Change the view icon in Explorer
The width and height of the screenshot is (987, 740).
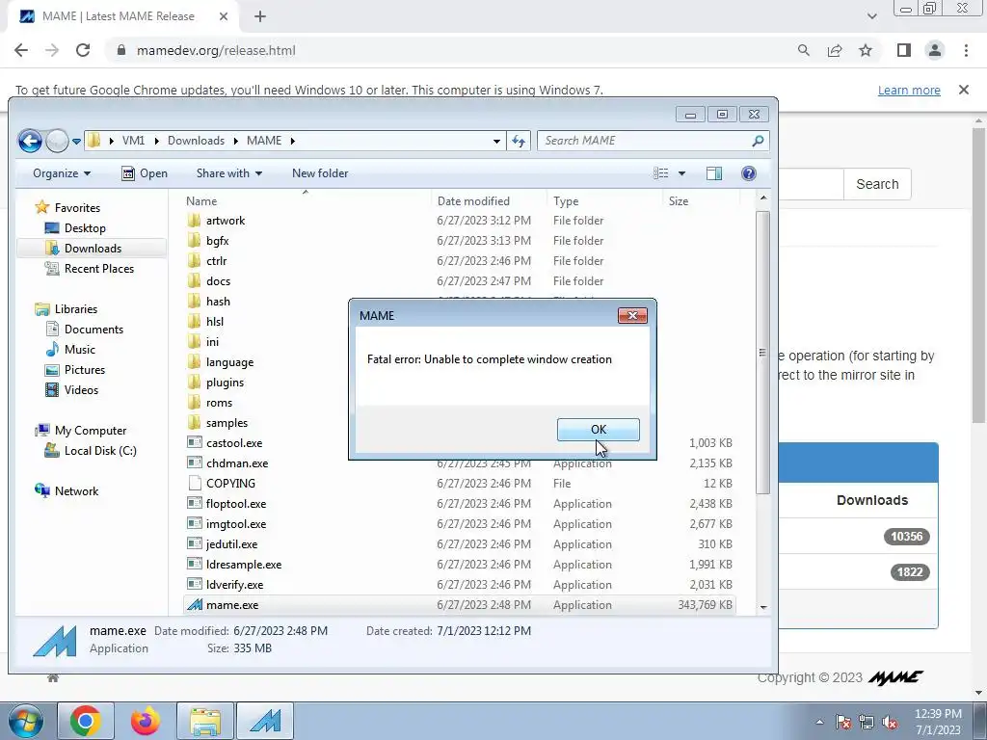pos(660,173)
